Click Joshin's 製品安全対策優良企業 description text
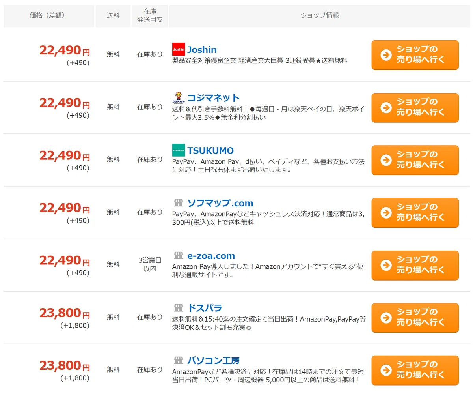Image resolution: width=473 pixels, height=395 pixels. coord(260,61)
